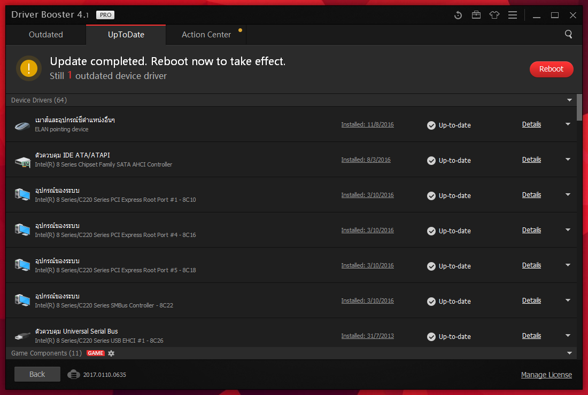The width and height of the screenshot is (588, 395).
Task: Open dropdown arrow for ELAN pointing device
Action: pyautogui.click(x=568, y=124)
